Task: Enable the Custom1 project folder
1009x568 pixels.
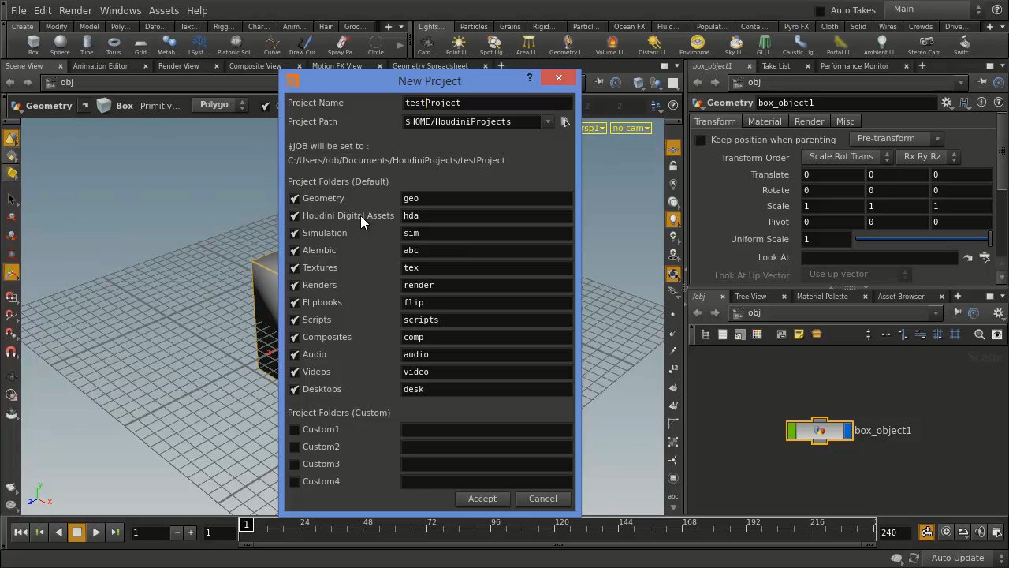Action: [x=294, y=429]
